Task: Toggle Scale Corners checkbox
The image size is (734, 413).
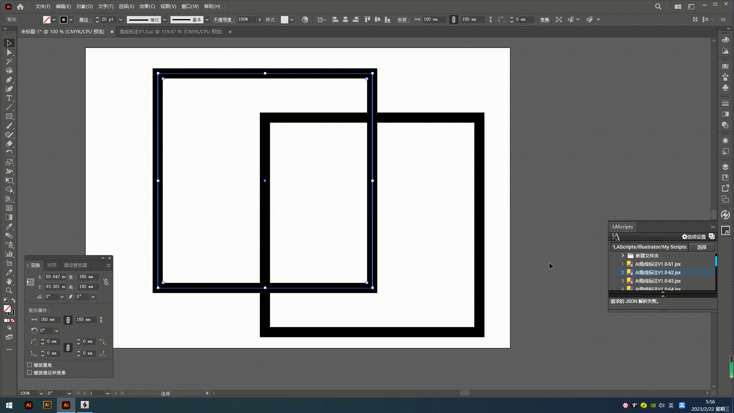Action: 29,365
